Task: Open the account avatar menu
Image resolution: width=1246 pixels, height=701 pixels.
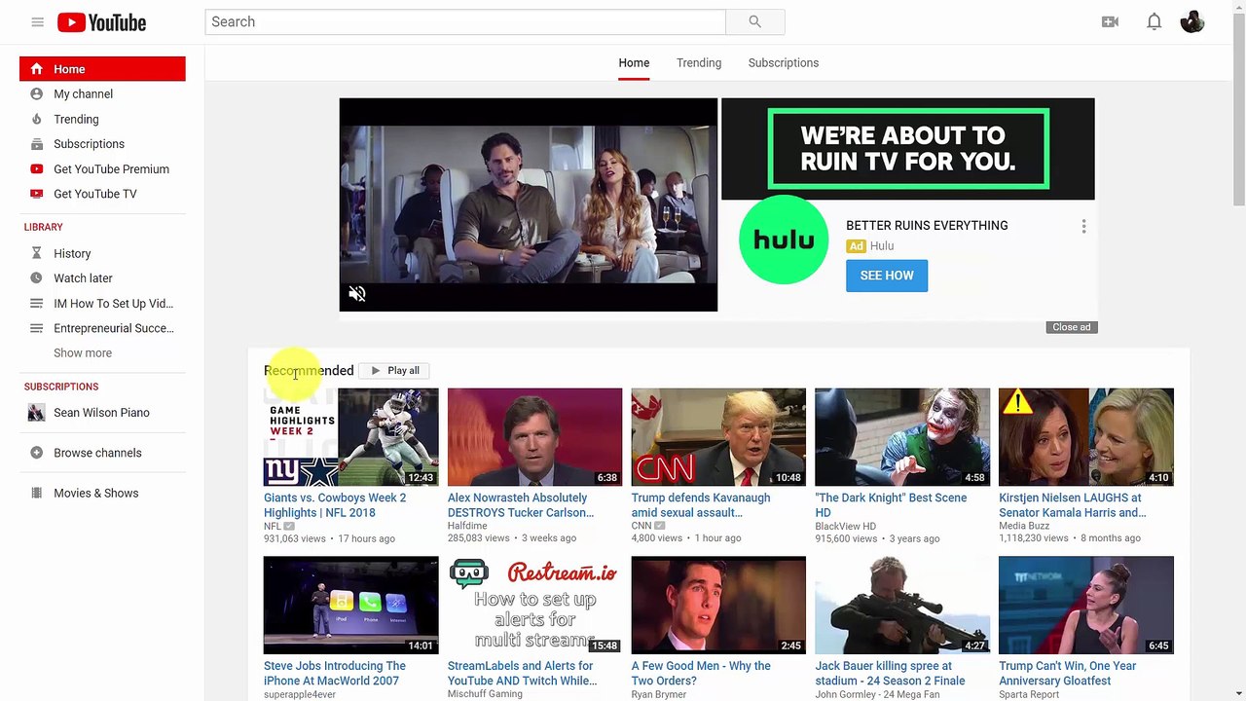Action: (1192, 21)
